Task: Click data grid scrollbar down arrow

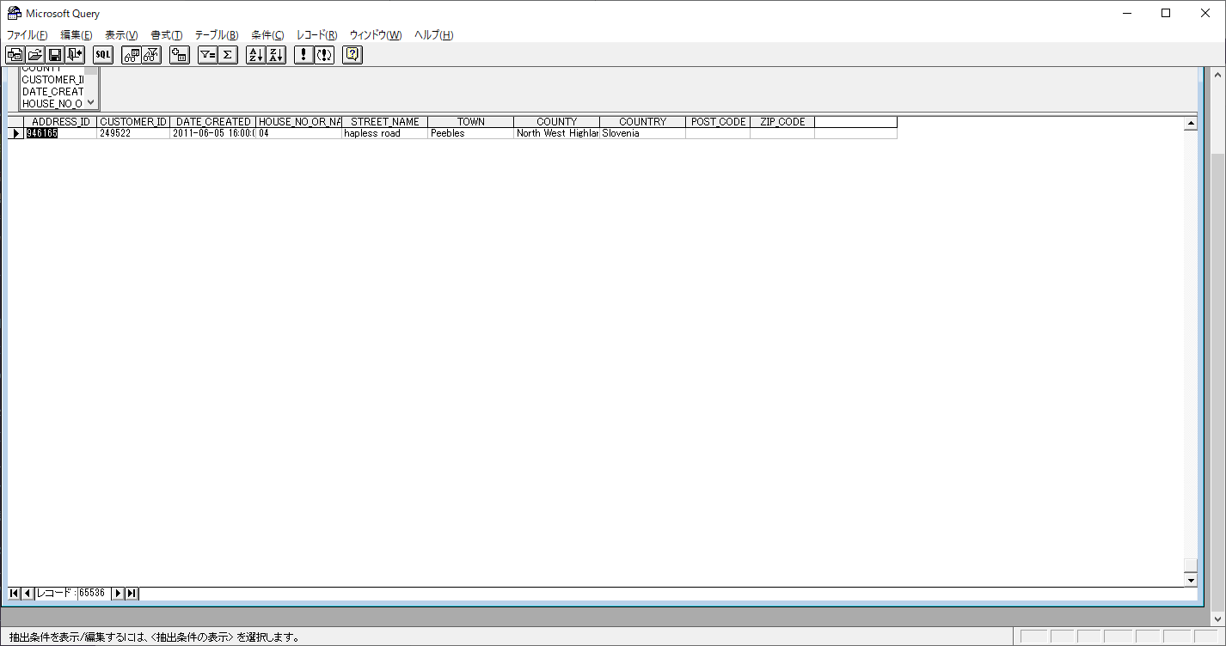Action: coord(1191,580)
